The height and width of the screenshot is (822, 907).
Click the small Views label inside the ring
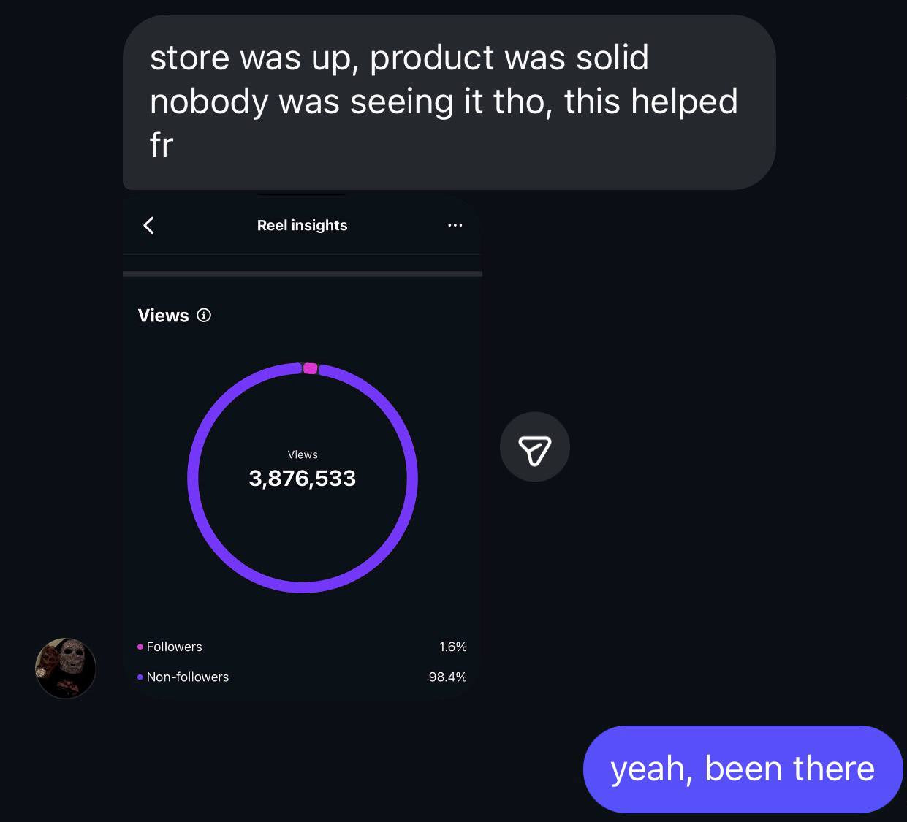[x=303, y=454]
